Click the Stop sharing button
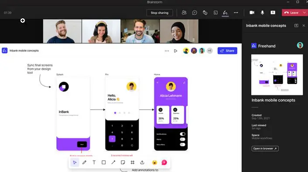Screen dimensions: 308x172 [160, 13]
